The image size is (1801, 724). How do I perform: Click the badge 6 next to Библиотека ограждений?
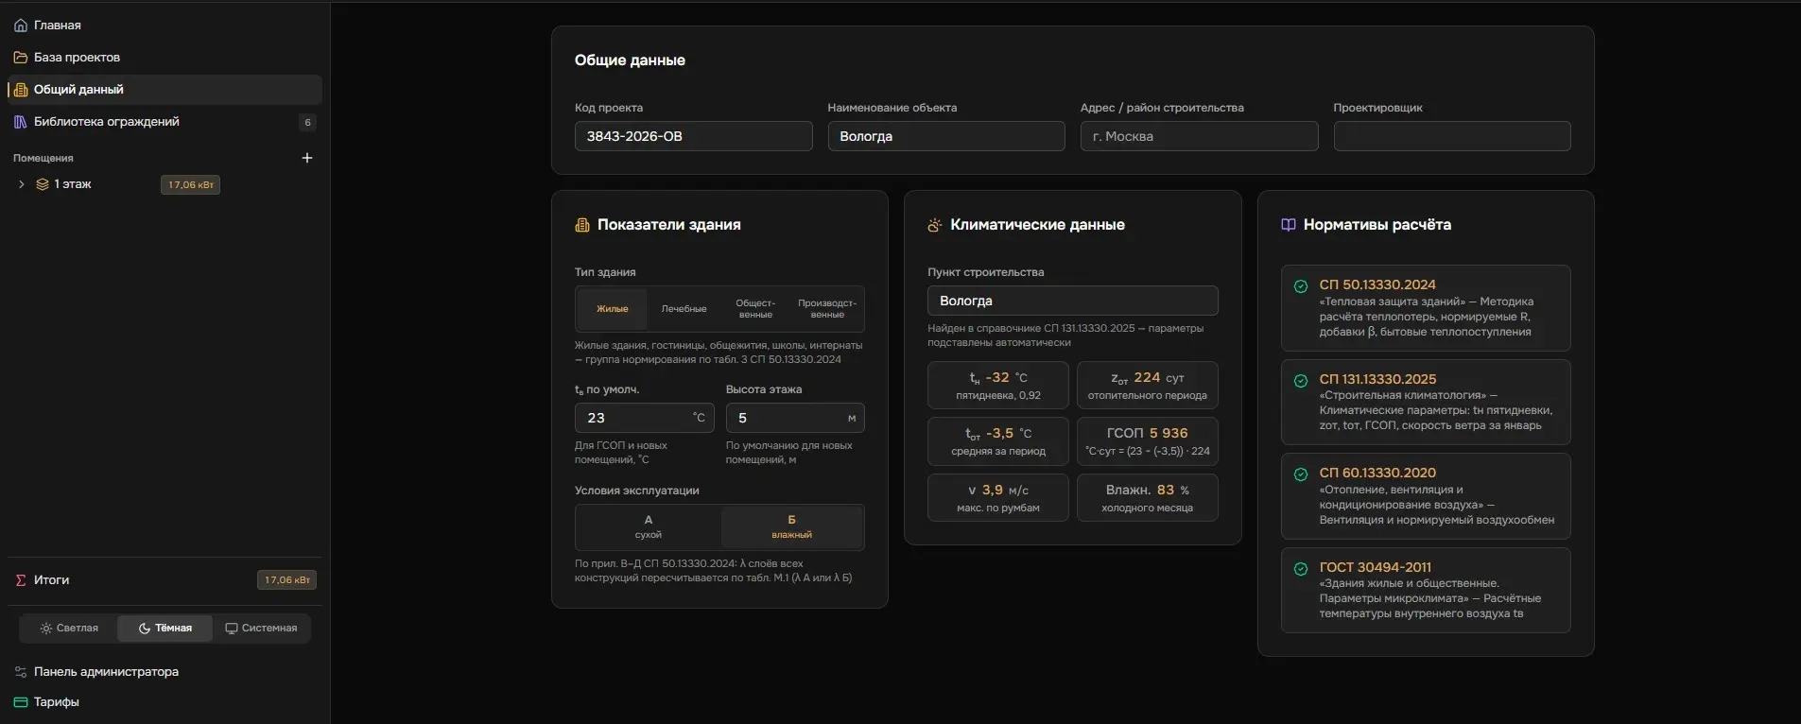coord(307,122)
